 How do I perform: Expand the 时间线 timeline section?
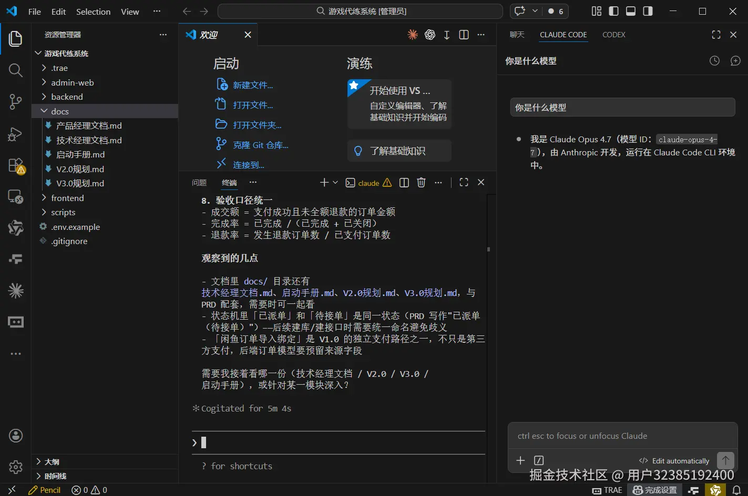105,476
